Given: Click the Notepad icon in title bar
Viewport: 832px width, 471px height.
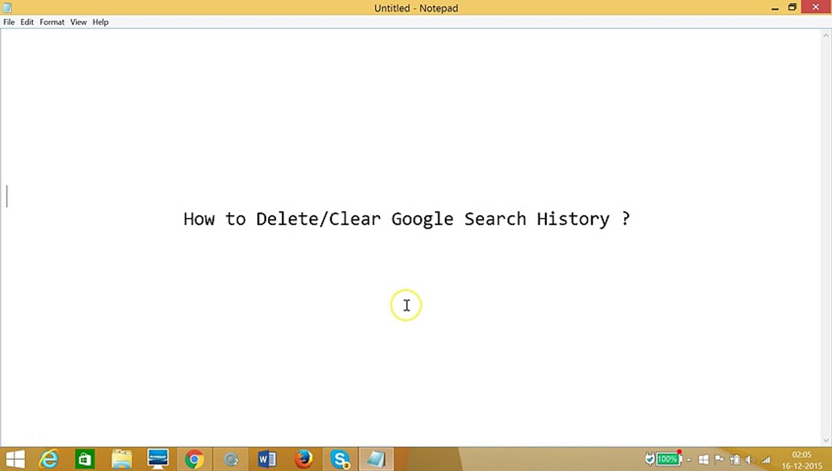Looking at the screenshot, I should click(7, 8).
